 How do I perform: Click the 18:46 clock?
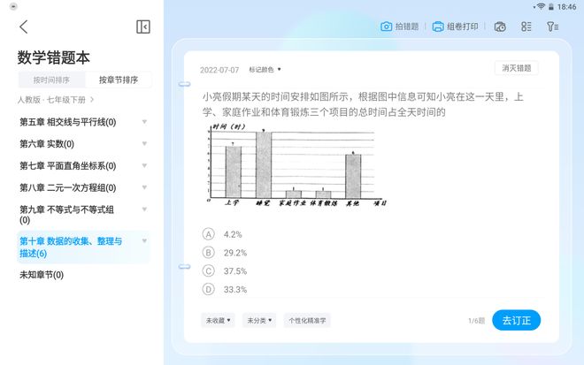[567, 7]
